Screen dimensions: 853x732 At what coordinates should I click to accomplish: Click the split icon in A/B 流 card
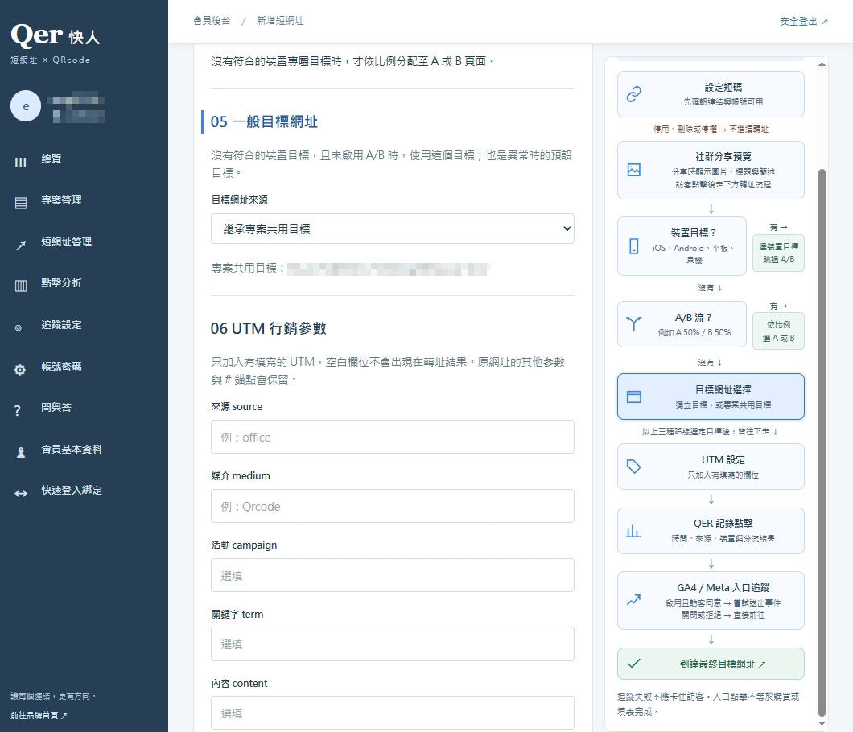(x=634, y=323)
